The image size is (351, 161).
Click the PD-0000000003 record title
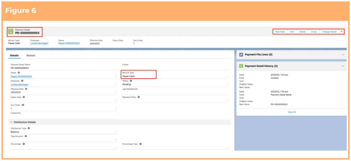point(27,33)
